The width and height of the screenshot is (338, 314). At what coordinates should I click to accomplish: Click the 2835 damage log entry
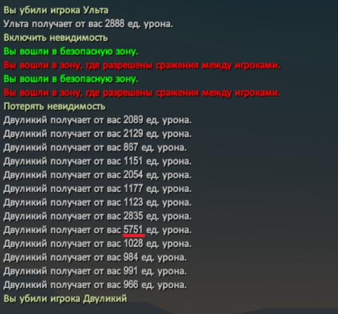(97, 216)
